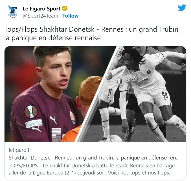Follow the Sport24Team account
191x181 pixels.
71,16
